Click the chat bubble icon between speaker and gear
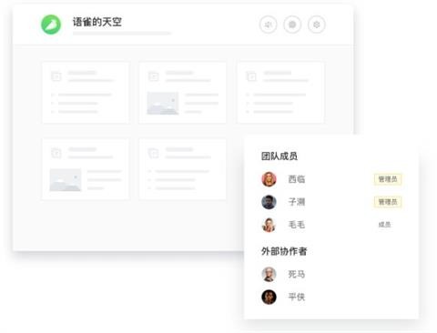 tap(292, 25)
